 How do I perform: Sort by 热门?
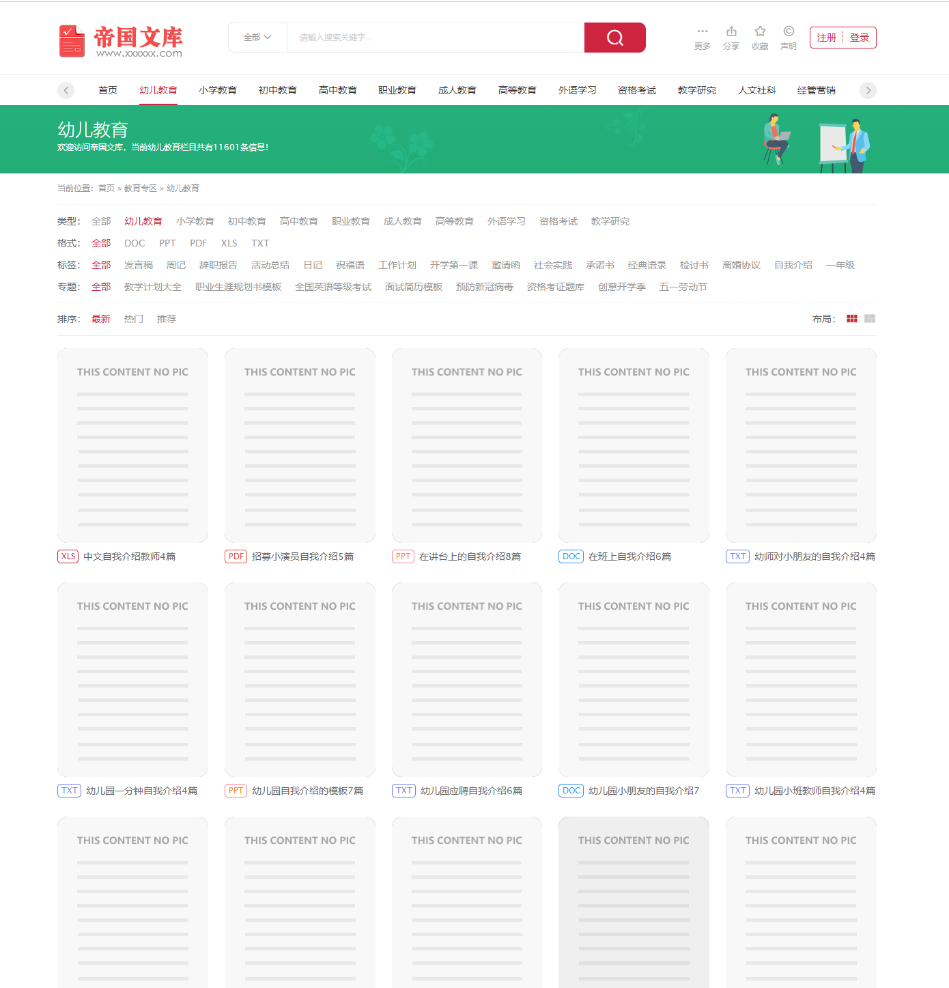134,319
